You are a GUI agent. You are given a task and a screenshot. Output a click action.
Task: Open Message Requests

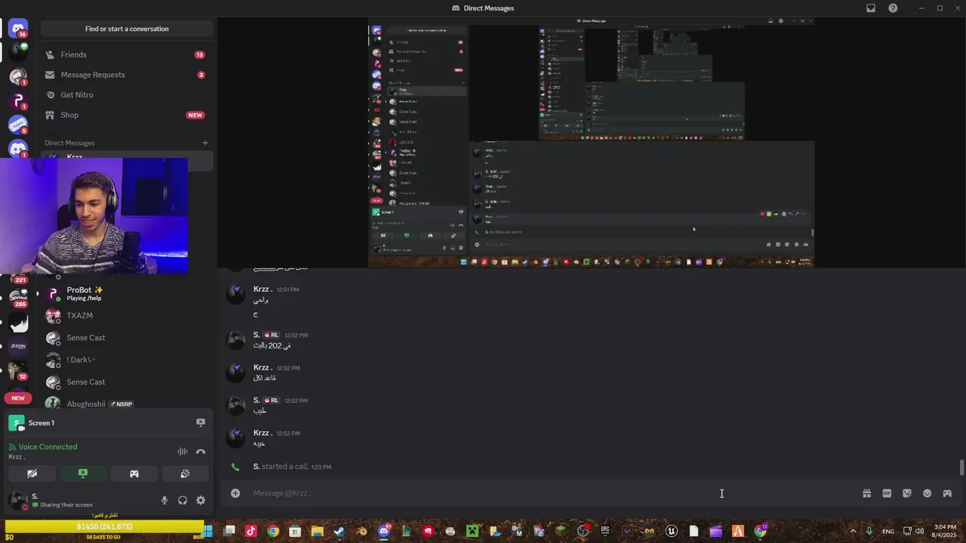(x=127, y=75)
